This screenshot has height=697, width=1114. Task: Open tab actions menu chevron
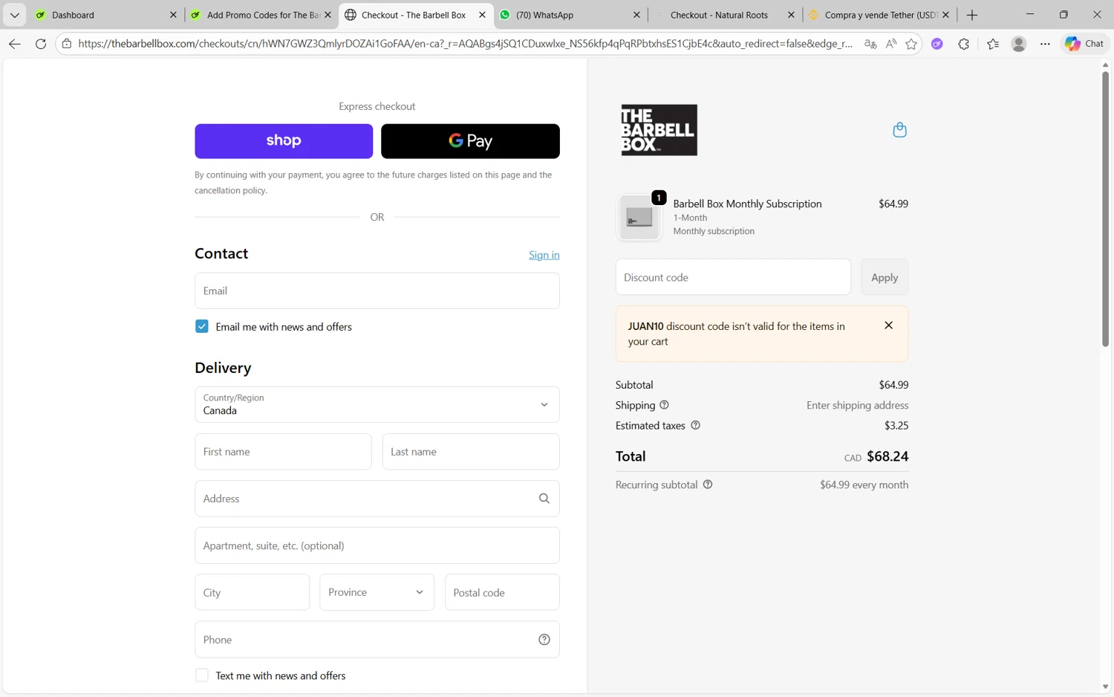click(x=15, y=15)
